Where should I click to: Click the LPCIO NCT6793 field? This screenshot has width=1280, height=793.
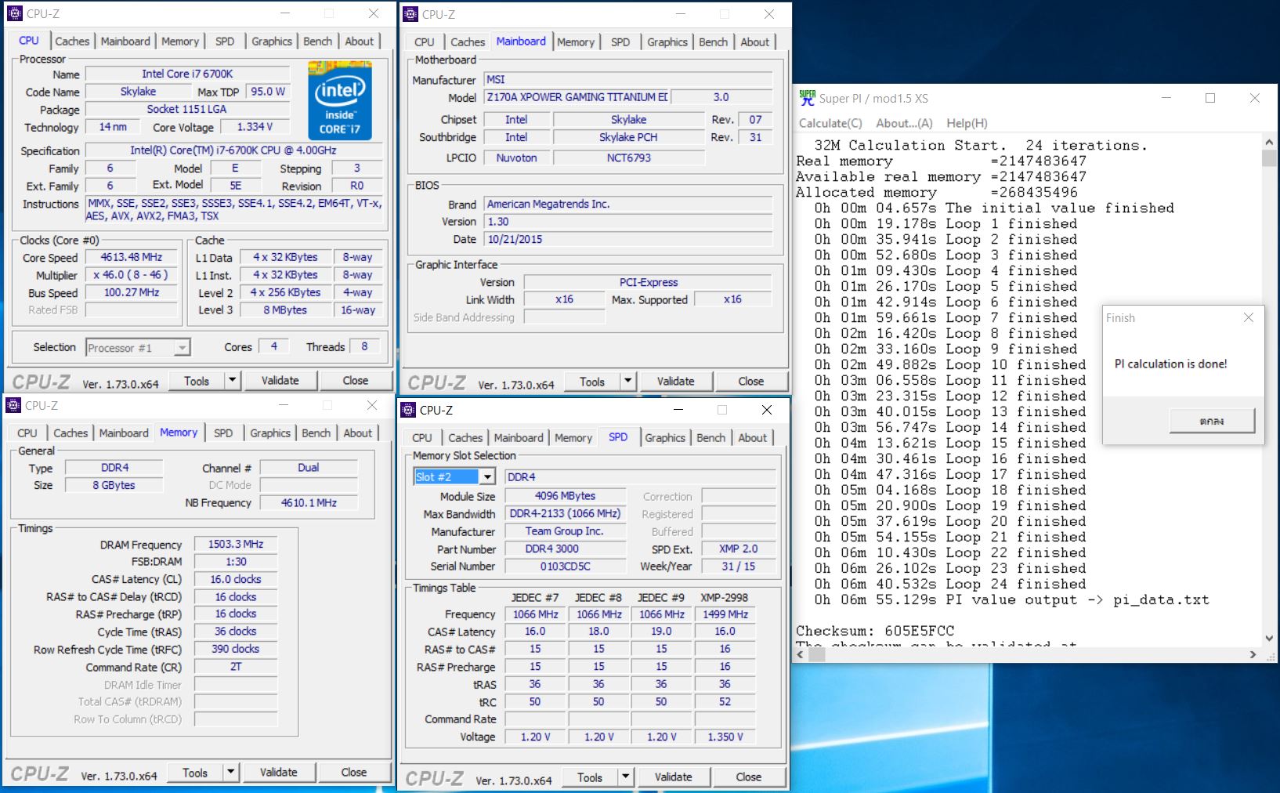[x=628, y=158]
